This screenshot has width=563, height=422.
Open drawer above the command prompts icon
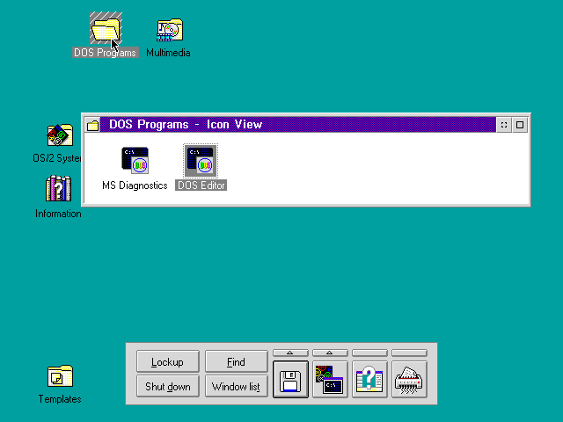[330, 353]
